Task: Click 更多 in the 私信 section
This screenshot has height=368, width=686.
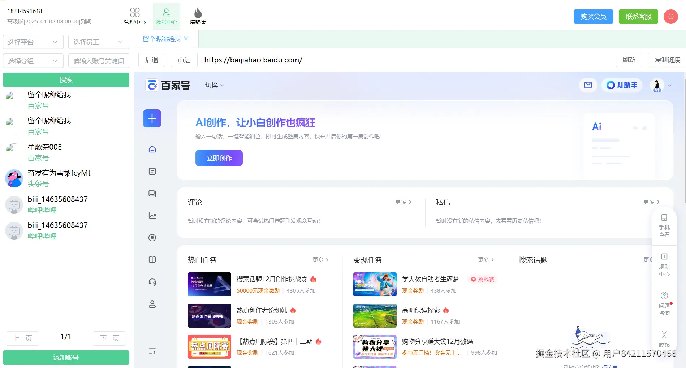Action: (x=652, y=202)
